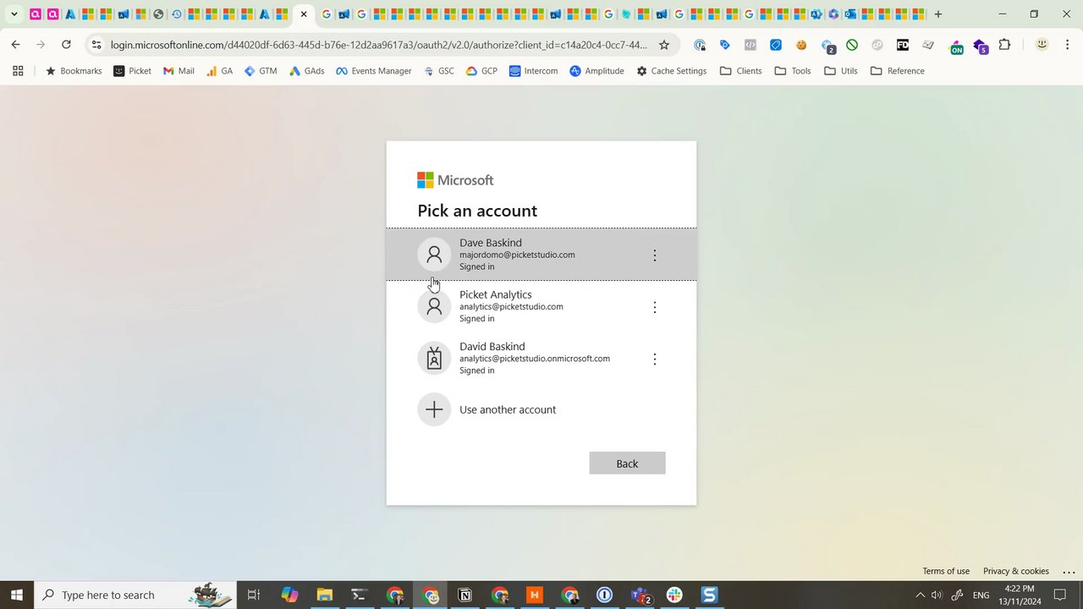Screen dimensions: 1083x609
Task: Open Privacy & cookies link
Action: click(x=1015, y=571)
